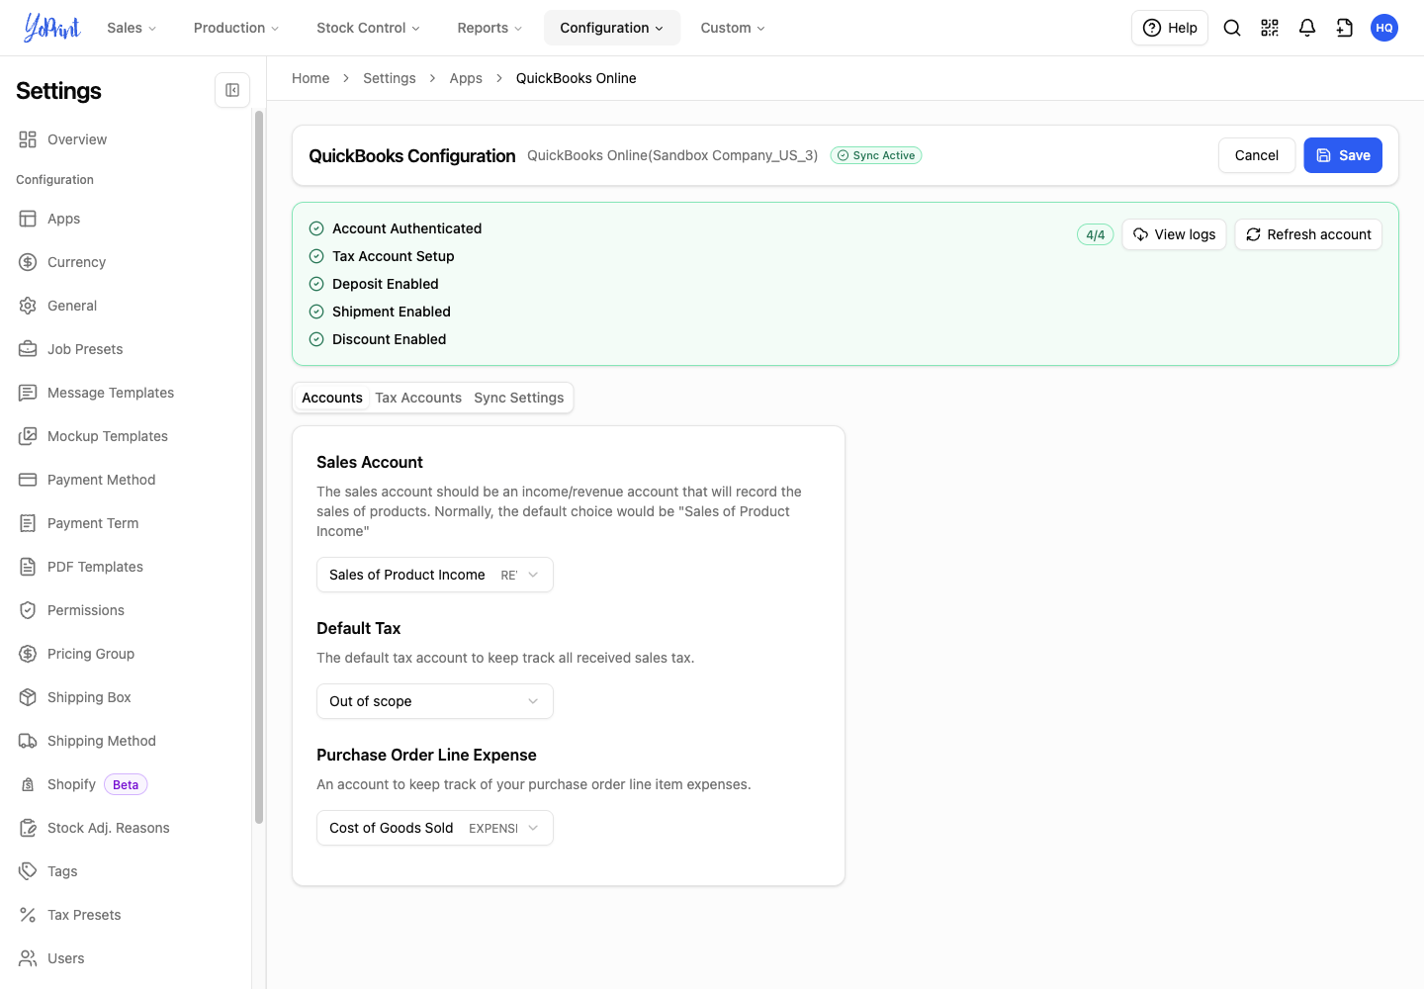Click the Refresh account button
The height and width of the screenshot is (989, 1424).
1308,234
